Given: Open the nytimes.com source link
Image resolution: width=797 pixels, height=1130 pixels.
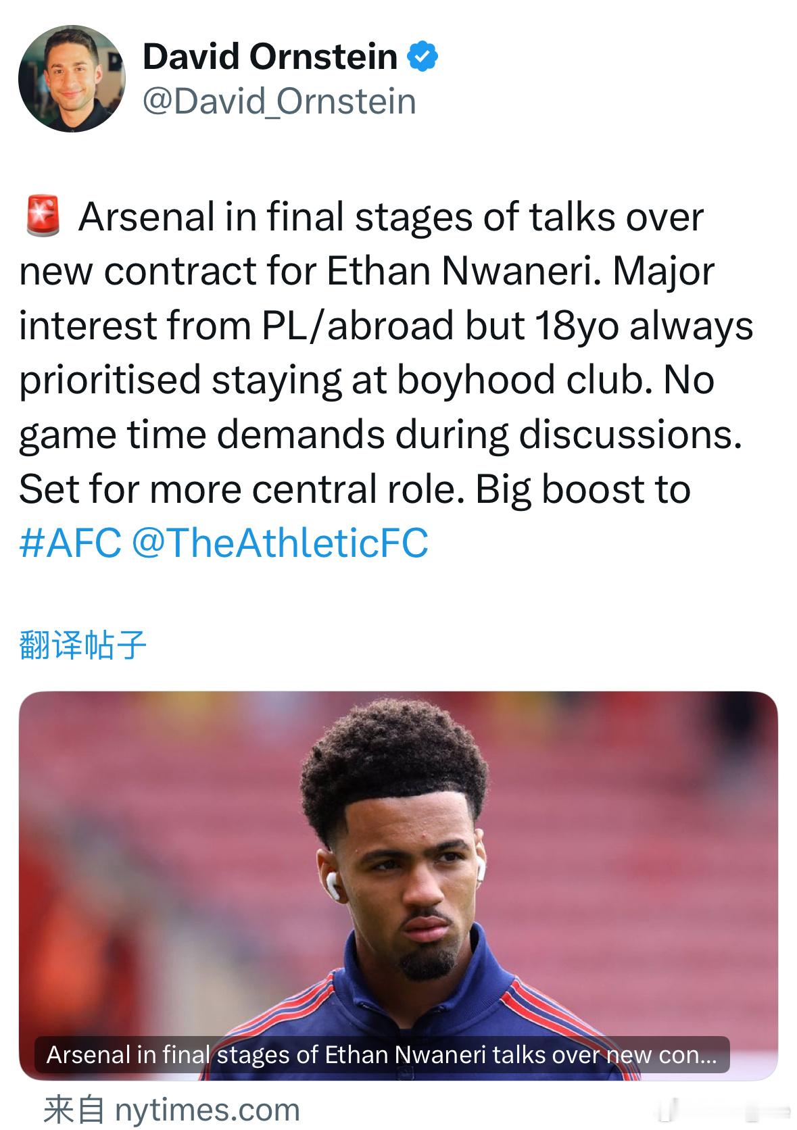Looking at the screenshot, I should [x=207, y=1109].
